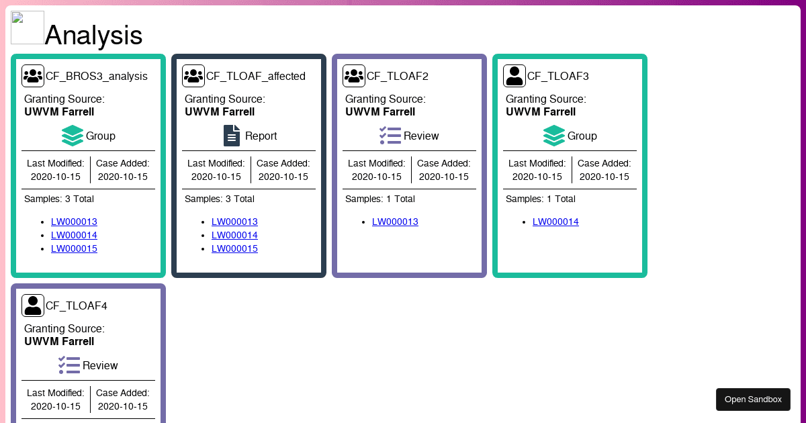The width and height of the screenshot is (806, 423).
Task: Open sample LW000013 under CF_BROS3_analysis
Action: coord(74,221)
